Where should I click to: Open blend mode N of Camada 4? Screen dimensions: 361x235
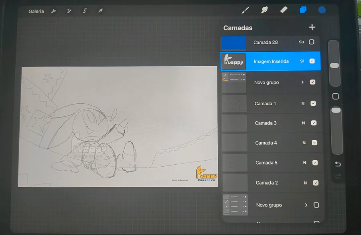tap(304, 143)
